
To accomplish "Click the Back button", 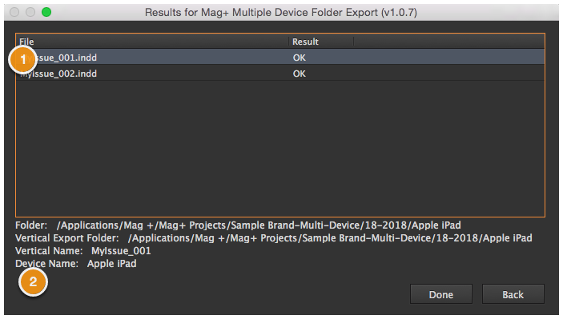I will (513, 294).
